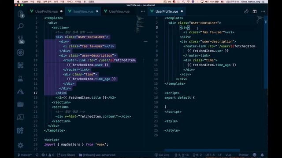Click the time_ago expression in the right editor
The height and width of the screenshot is (158, 282).
point(211,65)
